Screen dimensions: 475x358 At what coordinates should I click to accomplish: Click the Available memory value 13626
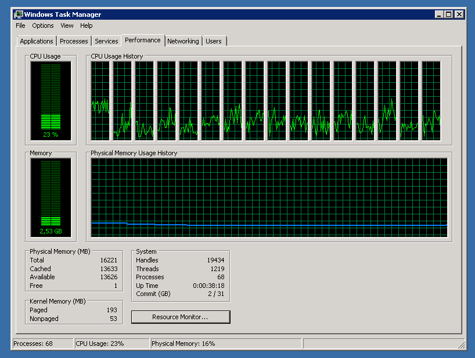tap(109, 277)
